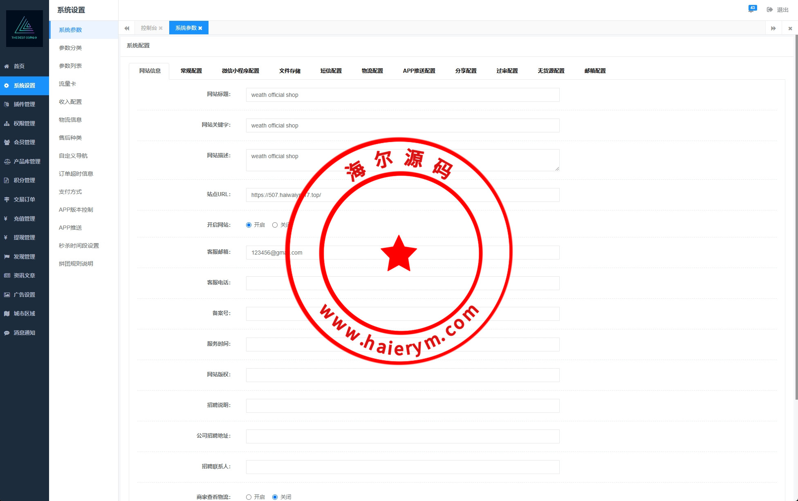
Task: Click the gear icon for 系统设置
Action: 7,85
